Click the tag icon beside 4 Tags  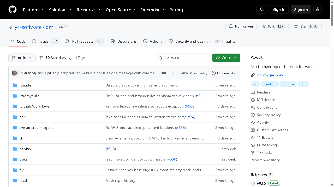pos(70,58)
